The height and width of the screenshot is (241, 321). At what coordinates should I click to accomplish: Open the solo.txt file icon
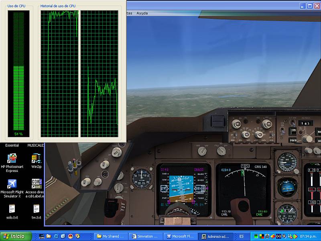(12, 209)
